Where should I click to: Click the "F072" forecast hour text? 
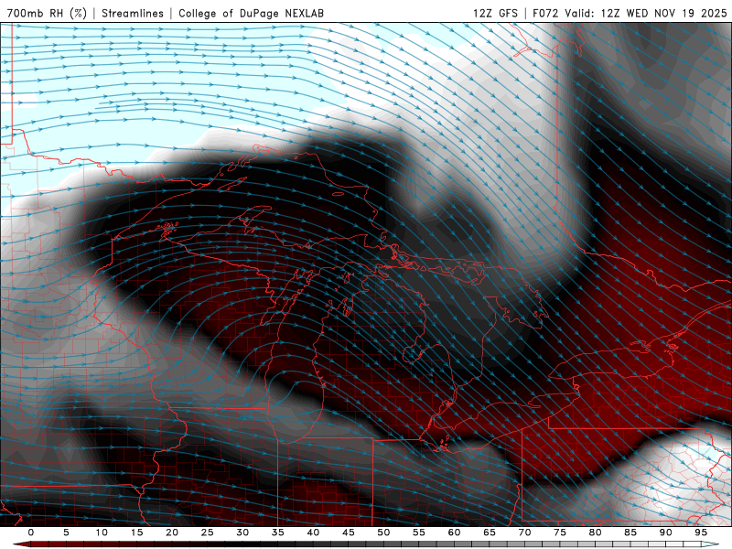(545, 13)
